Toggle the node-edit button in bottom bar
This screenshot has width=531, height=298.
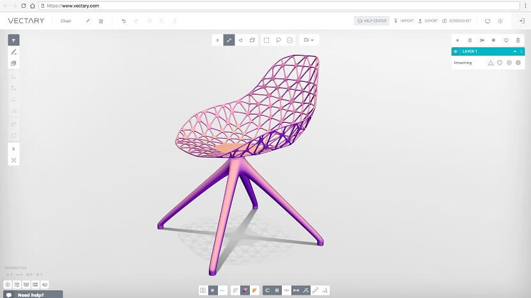306,290
